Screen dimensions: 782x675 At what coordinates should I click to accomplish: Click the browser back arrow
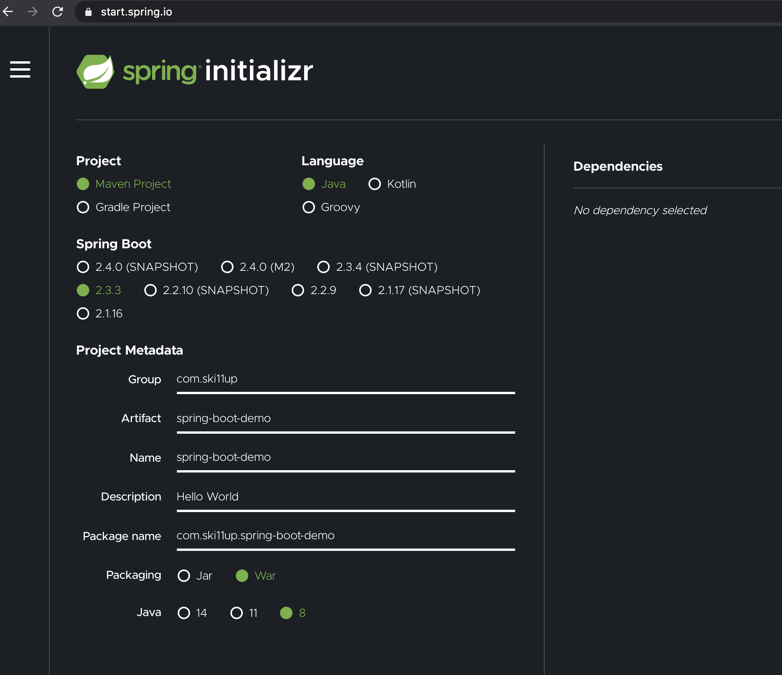coord(8,12)
